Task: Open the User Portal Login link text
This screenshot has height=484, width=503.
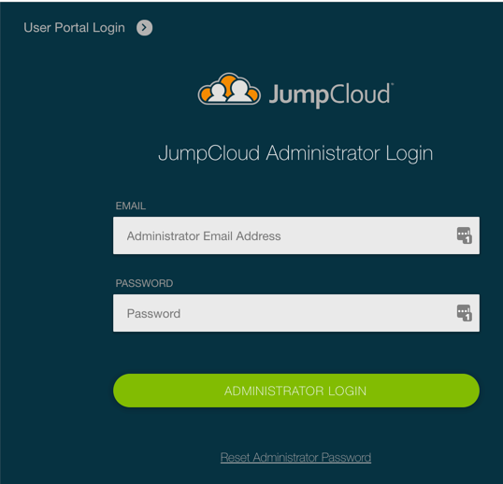Action: 74,28
